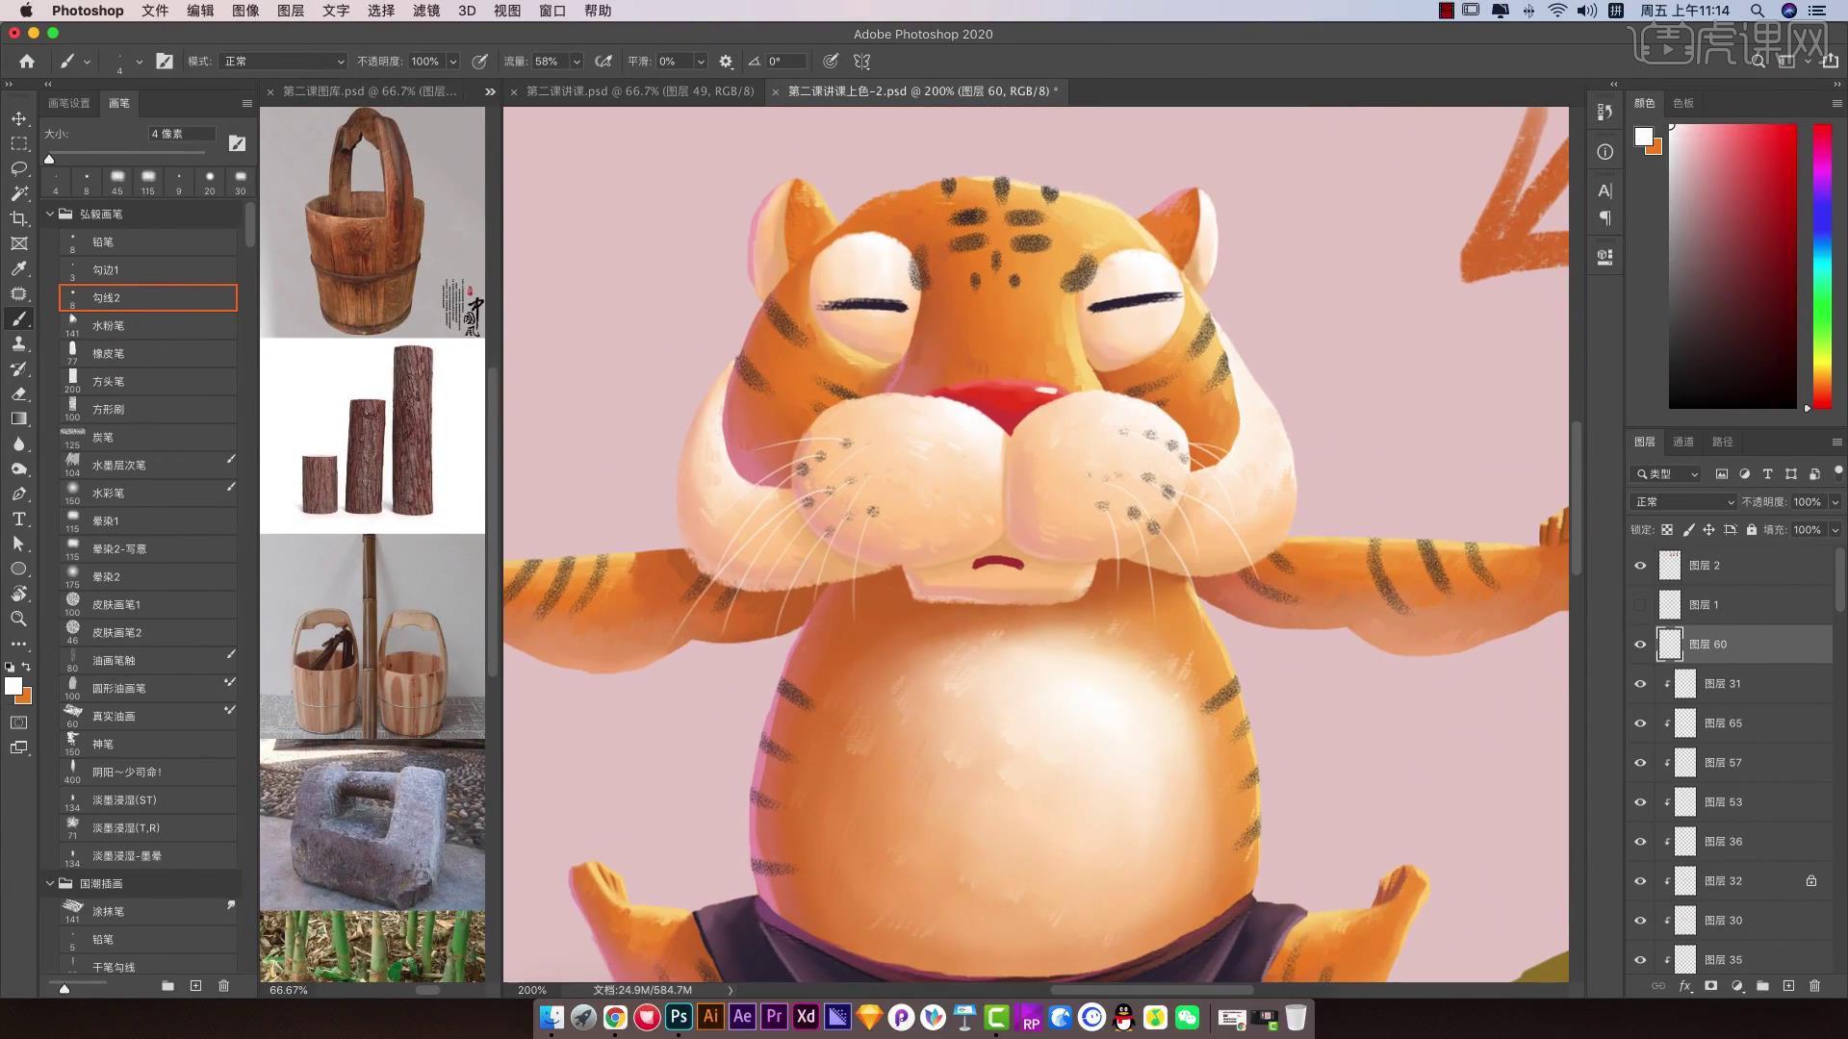Select the Brush tool in toolbar
The image size is (1848, 1039).
pos(18,318)
